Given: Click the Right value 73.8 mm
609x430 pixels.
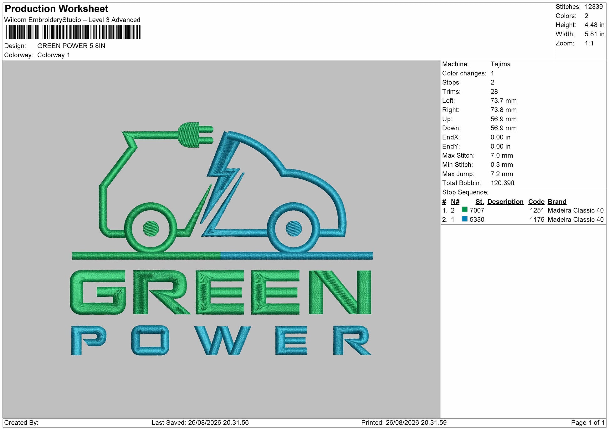Looking at the screenshot, I should coord(504,110).
